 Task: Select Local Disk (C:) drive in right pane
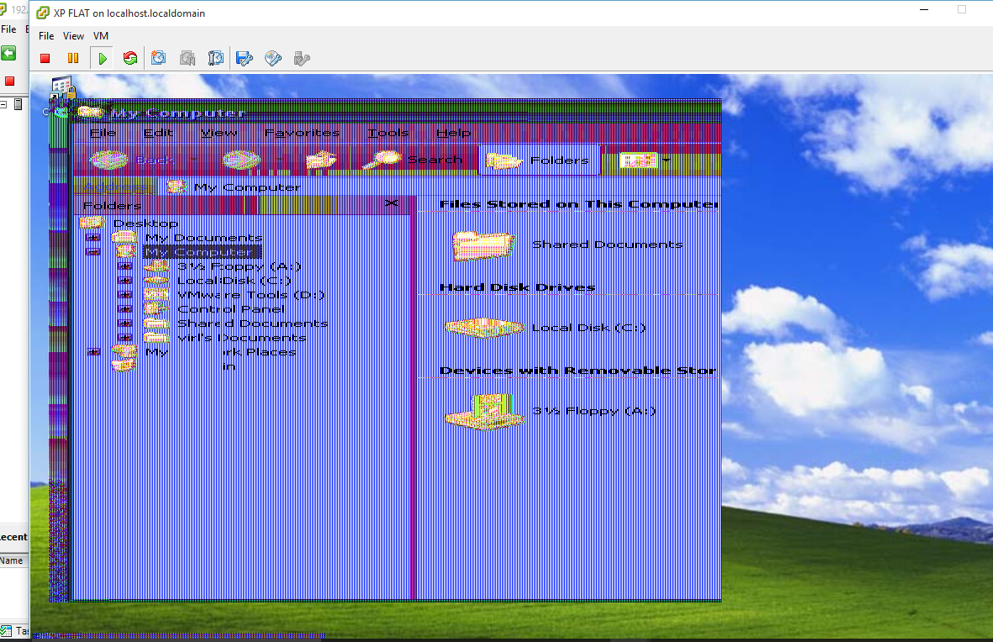click(546, 328)
